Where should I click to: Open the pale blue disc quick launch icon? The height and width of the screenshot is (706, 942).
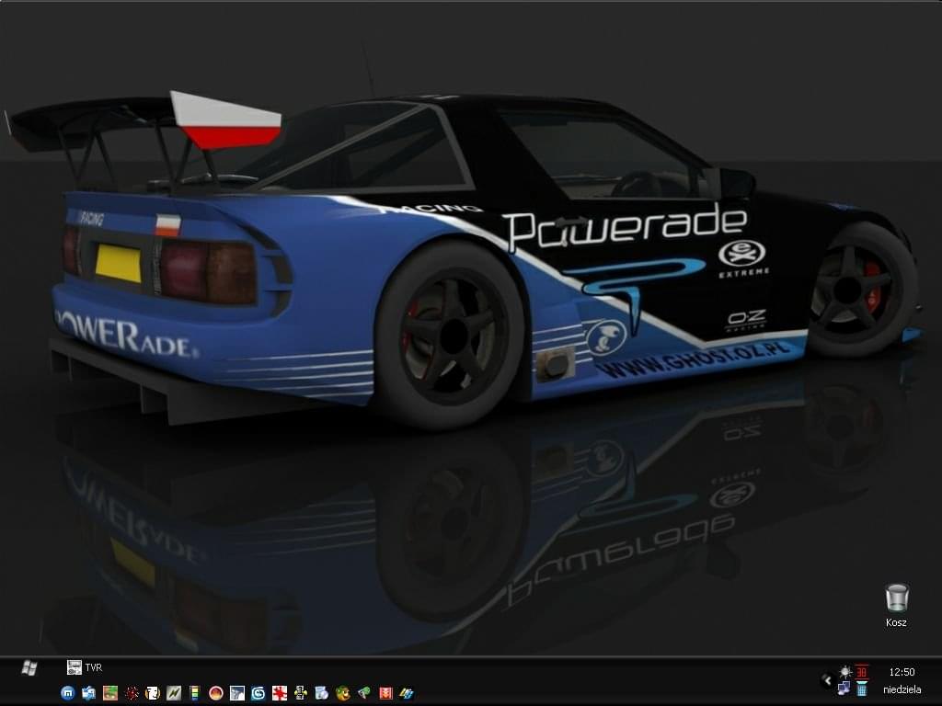[321, 693]
